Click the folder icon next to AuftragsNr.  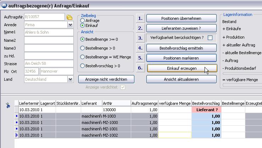tap(69, 17)
